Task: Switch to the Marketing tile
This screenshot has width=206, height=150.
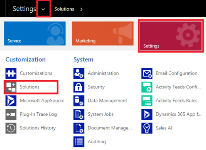Action: tap(103, 33)
